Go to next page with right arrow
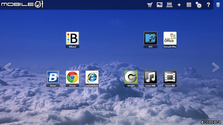Image resolution: width=223 pixels, height=125 pixels. point(216,67)
